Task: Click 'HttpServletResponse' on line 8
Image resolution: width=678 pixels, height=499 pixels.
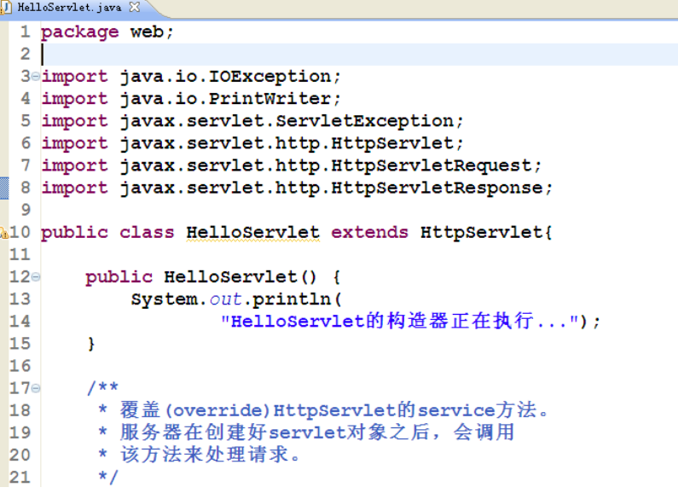Action: (x=438, y=189)
